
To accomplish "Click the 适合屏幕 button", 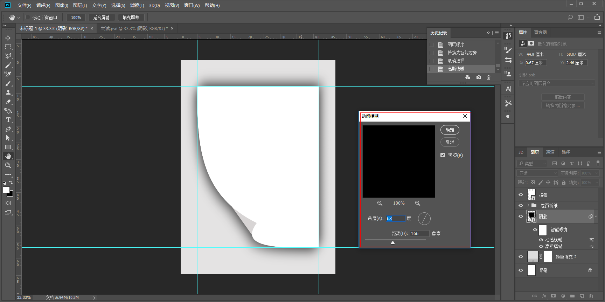I will (x=102, y=18).
